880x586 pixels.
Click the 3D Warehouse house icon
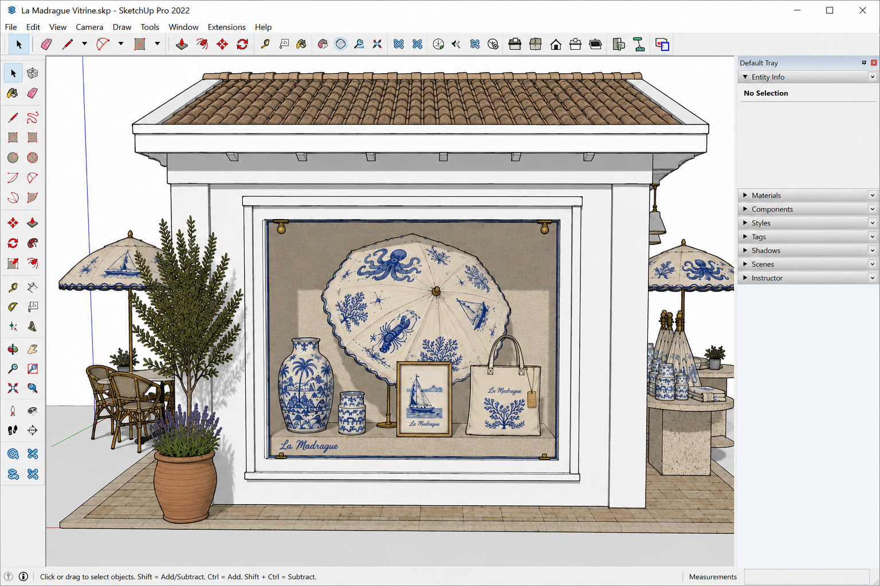click(x=555, y=44)
